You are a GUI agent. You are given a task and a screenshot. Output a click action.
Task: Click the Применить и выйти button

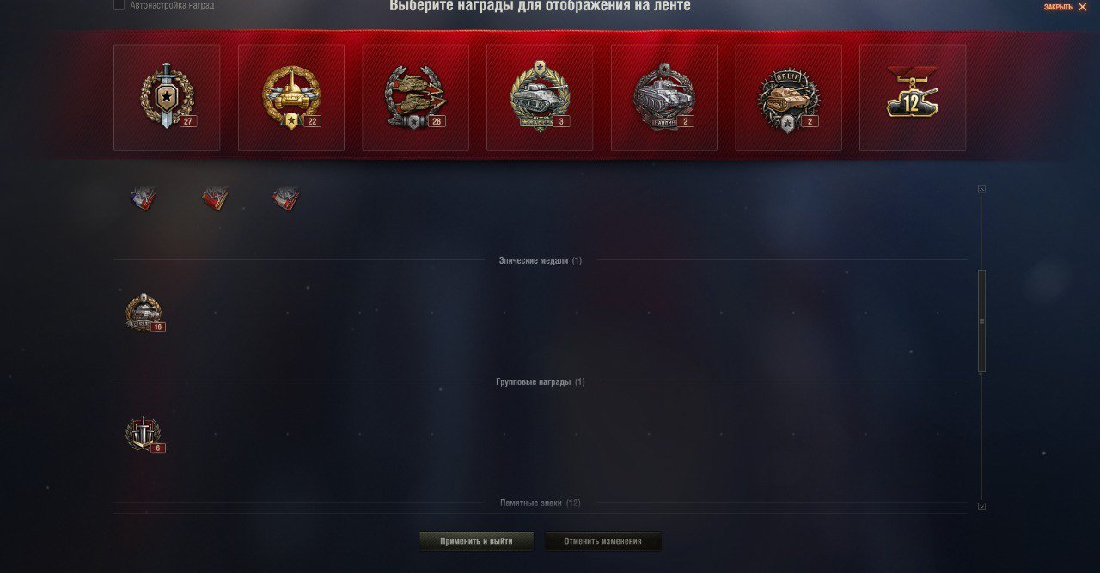click(x=476, y=541)
